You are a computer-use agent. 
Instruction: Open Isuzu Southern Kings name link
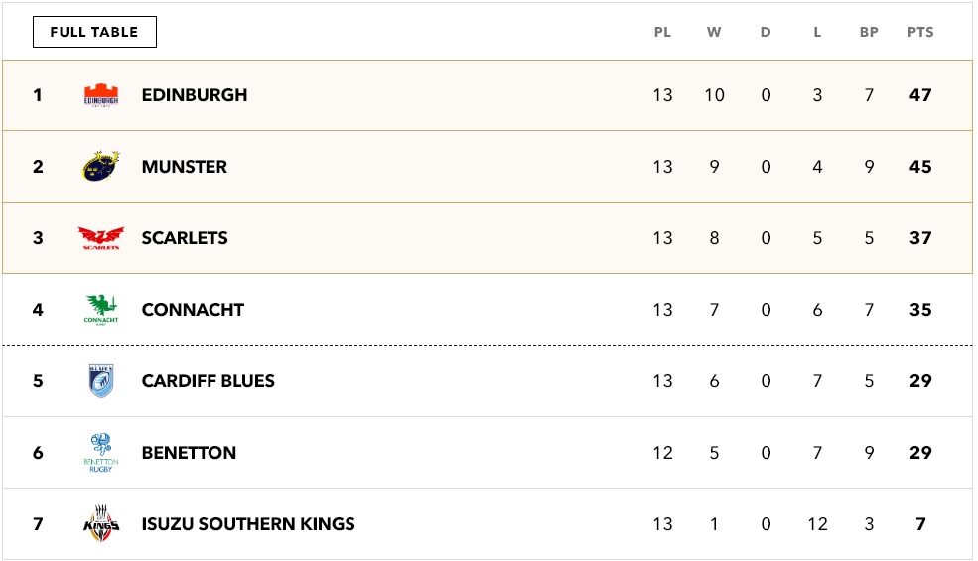tap(248, 524)
